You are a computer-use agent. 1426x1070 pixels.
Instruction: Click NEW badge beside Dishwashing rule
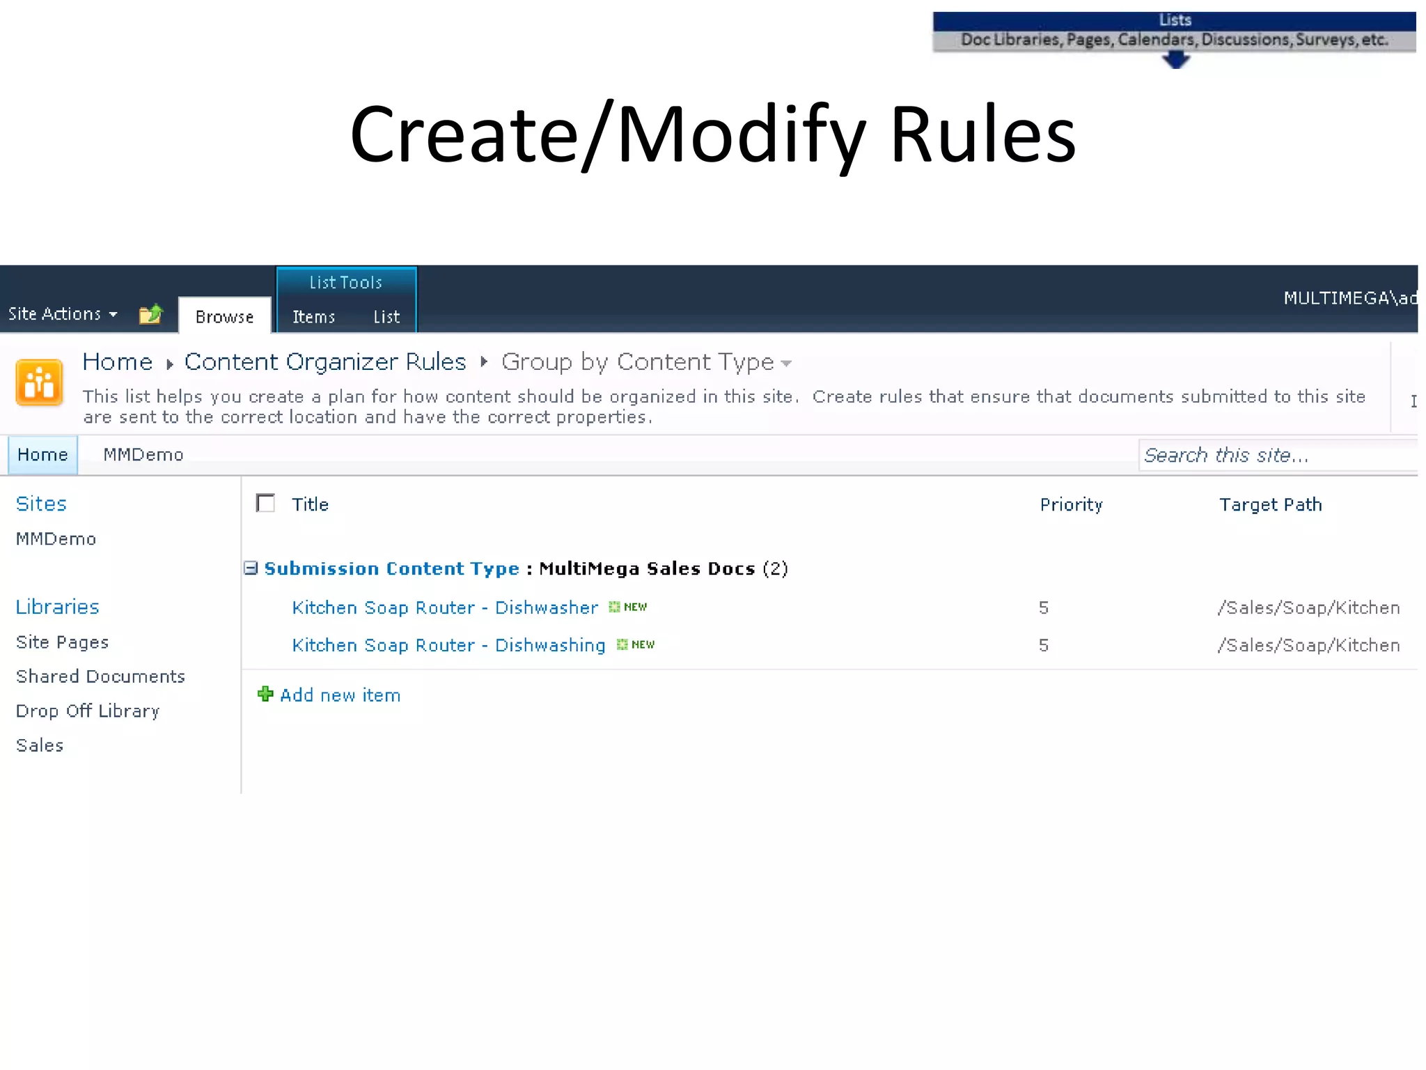[636, 644]
